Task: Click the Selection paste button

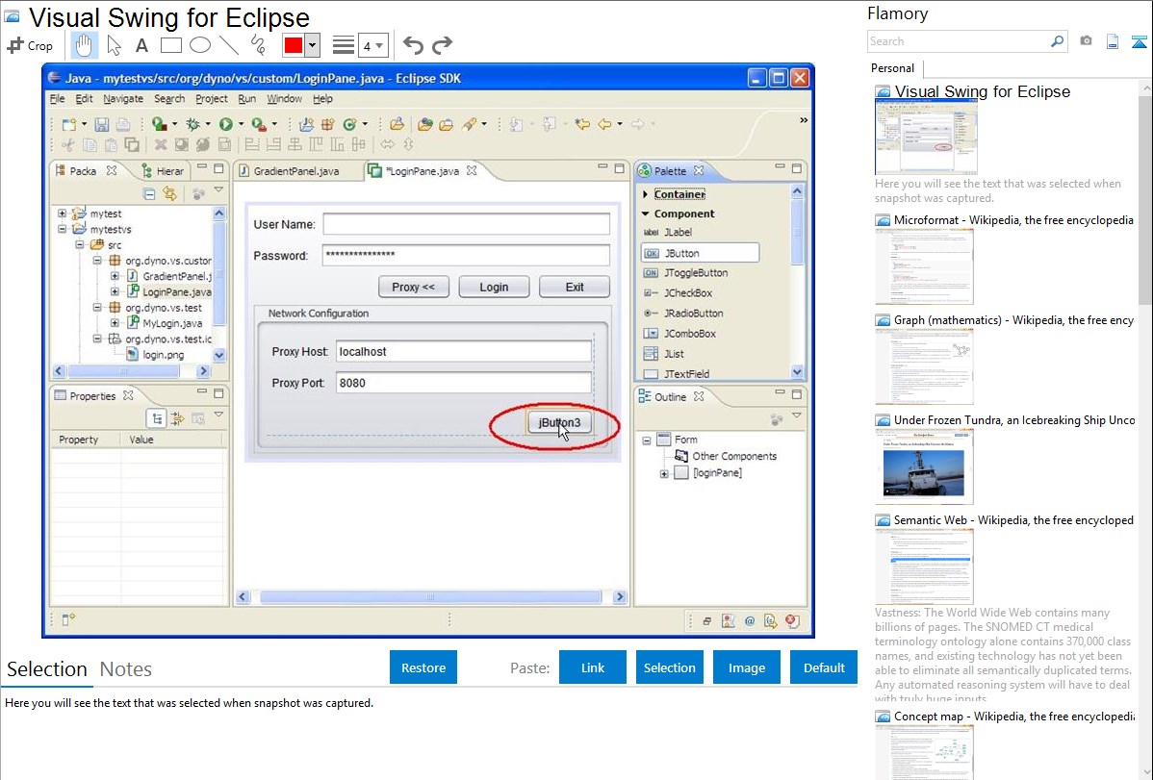Action: click(x=670, y=667)
